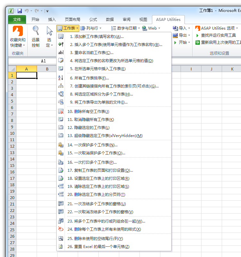
Task: Click the split selection icon, item 8
Action: point(61,94)
